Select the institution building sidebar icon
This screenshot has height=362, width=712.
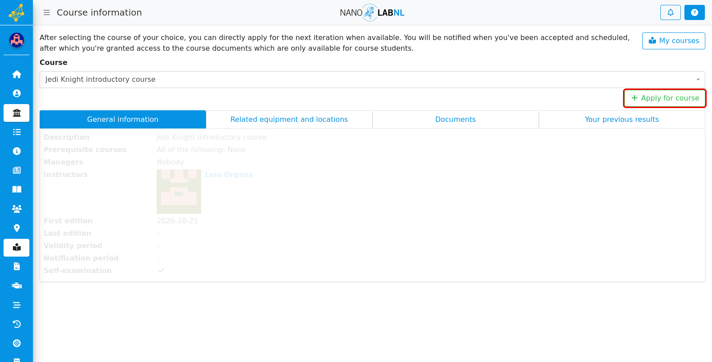click(16, 113)
